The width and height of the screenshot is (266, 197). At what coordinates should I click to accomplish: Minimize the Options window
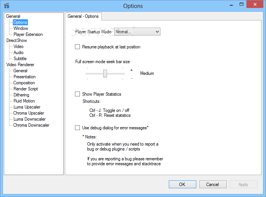tap(231, 5)
